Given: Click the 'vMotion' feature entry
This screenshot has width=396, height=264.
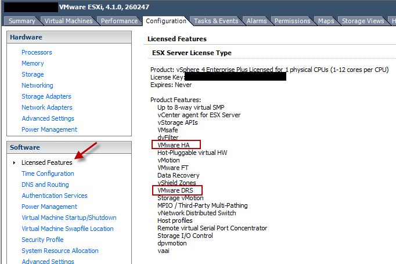Looking at the screenshot, I should (x=168, y=160).
